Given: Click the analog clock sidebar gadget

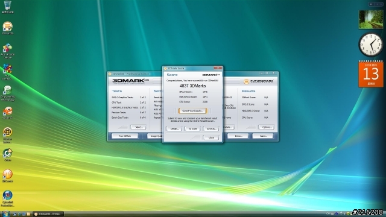Looking at the screenshot, I should [371, 45].
